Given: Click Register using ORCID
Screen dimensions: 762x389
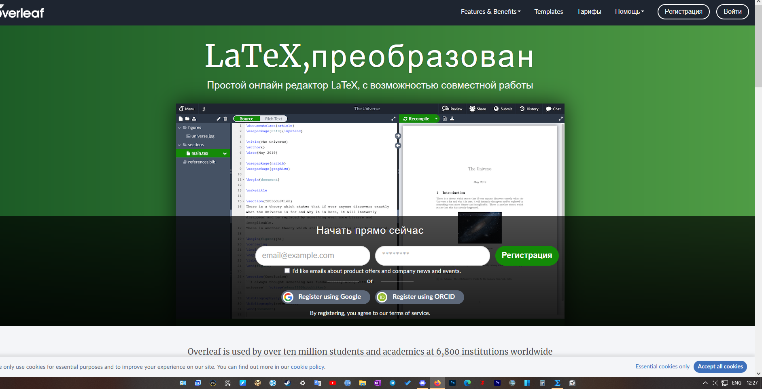Looking at the screenshot, I should [x=419, y=297].
